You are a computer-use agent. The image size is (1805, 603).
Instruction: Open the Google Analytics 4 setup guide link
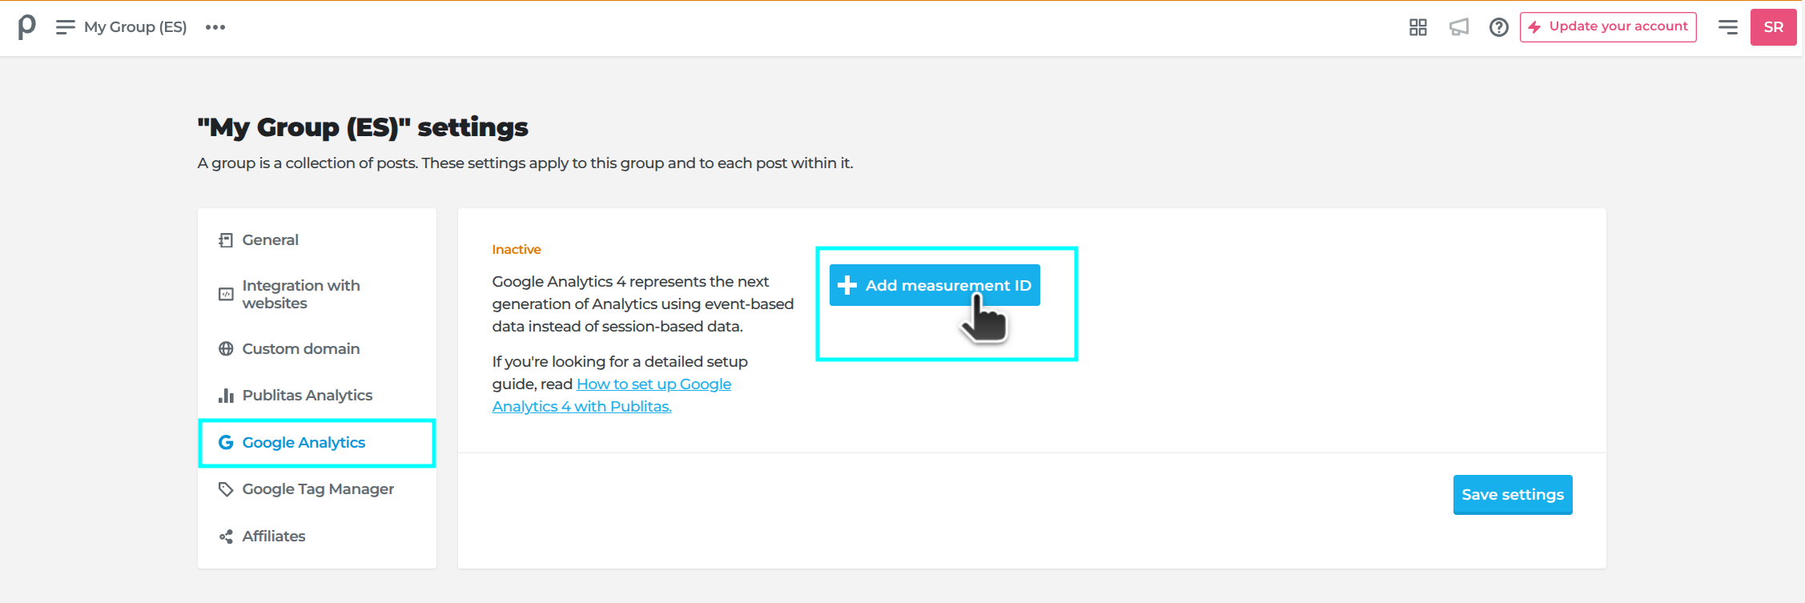[612, 396]
